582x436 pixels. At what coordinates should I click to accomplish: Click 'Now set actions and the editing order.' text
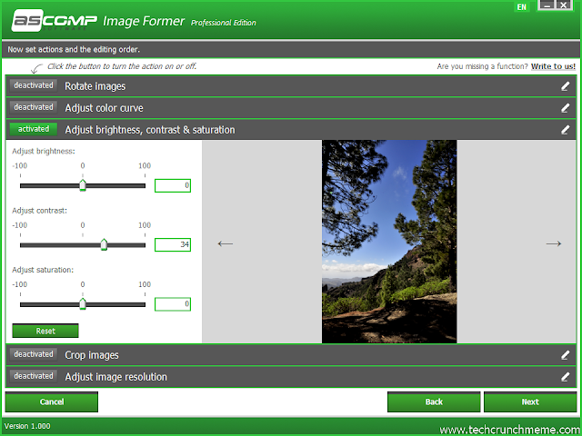[74, 49]
